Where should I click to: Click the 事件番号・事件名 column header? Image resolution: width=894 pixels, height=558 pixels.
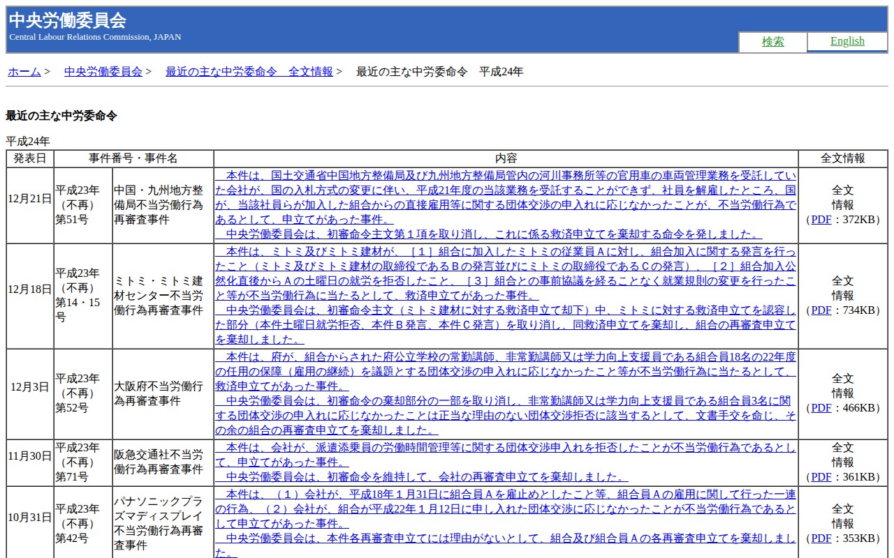point(133,158)
